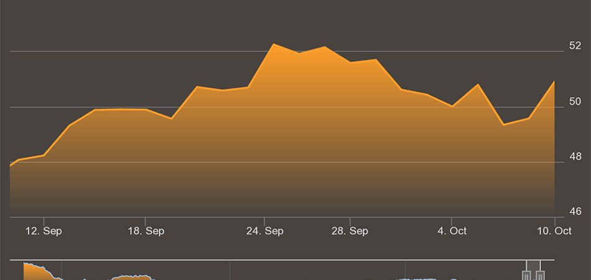Click the line's spike just after 4. Oct
591x280 pixels.
pos(477,84)
